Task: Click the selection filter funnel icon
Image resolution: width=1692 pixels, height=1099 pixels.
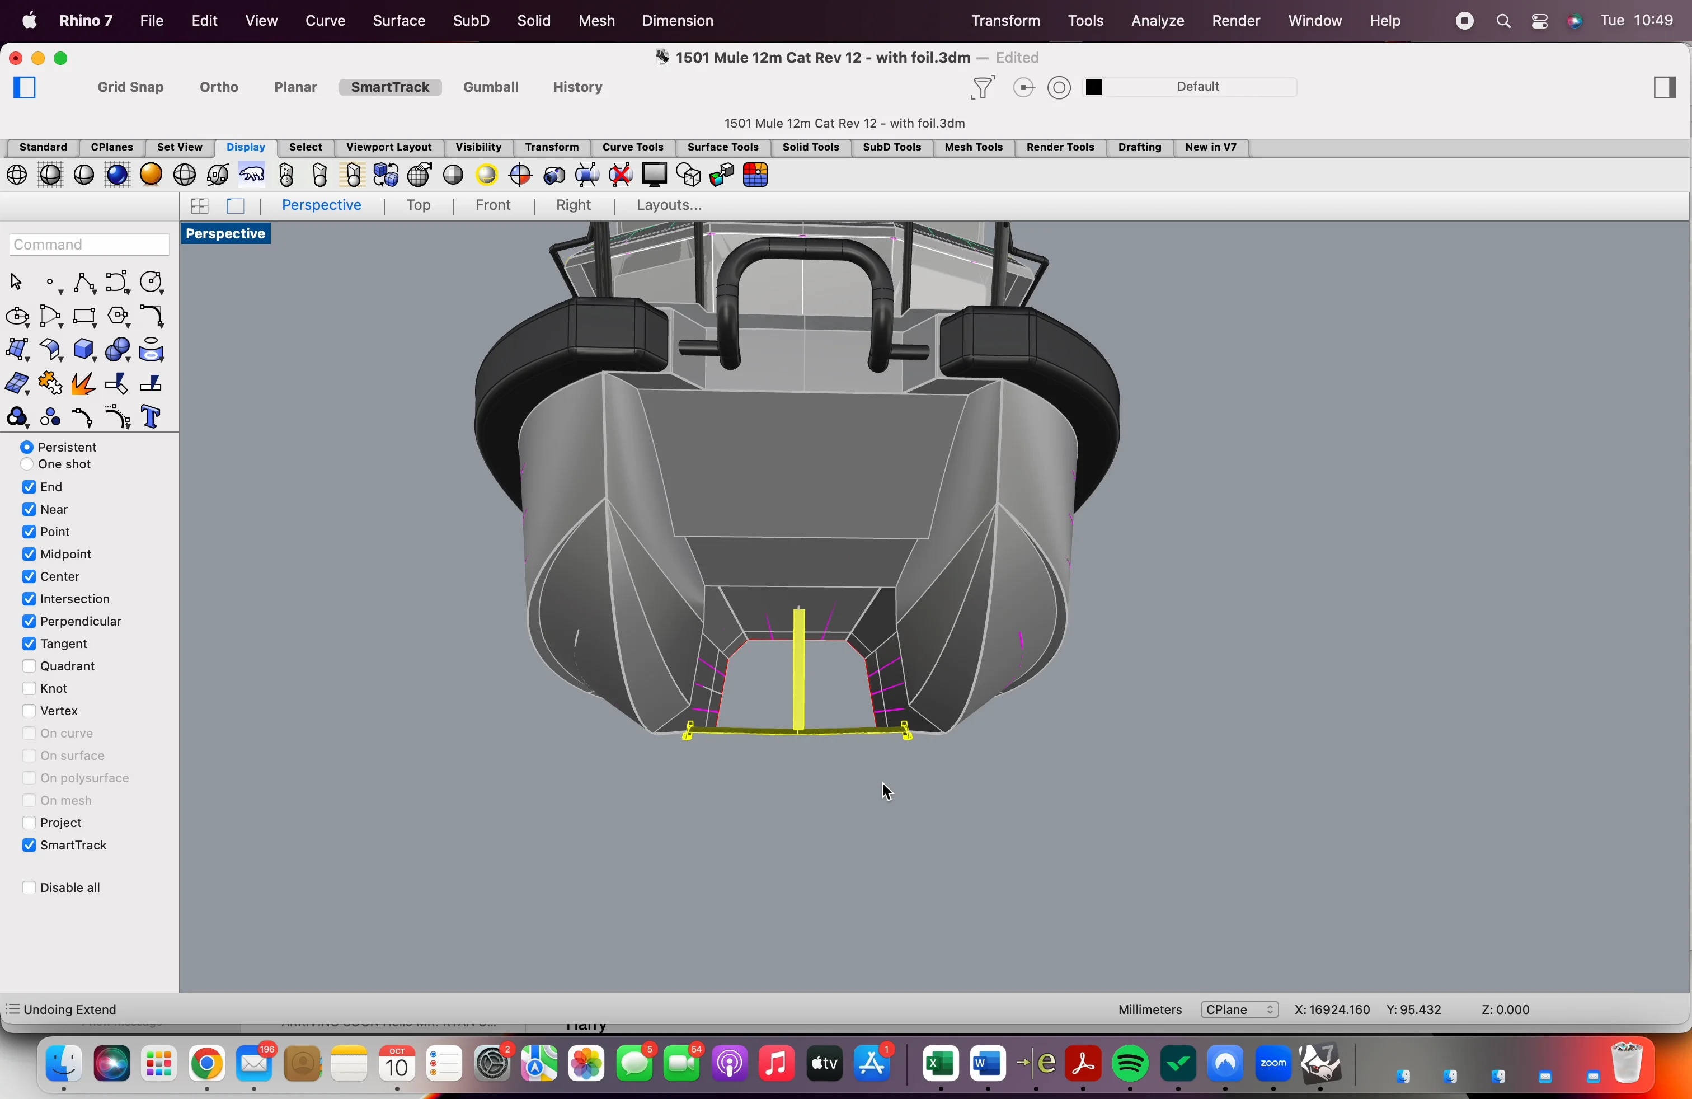Action: 983,88
